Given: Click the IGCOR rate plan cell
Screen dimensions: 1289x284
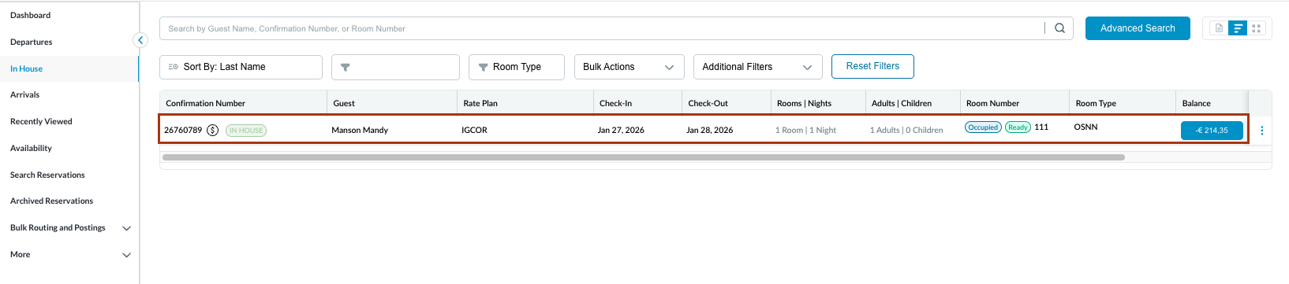Looking at the screenshot, I should (x=474, y=130).
